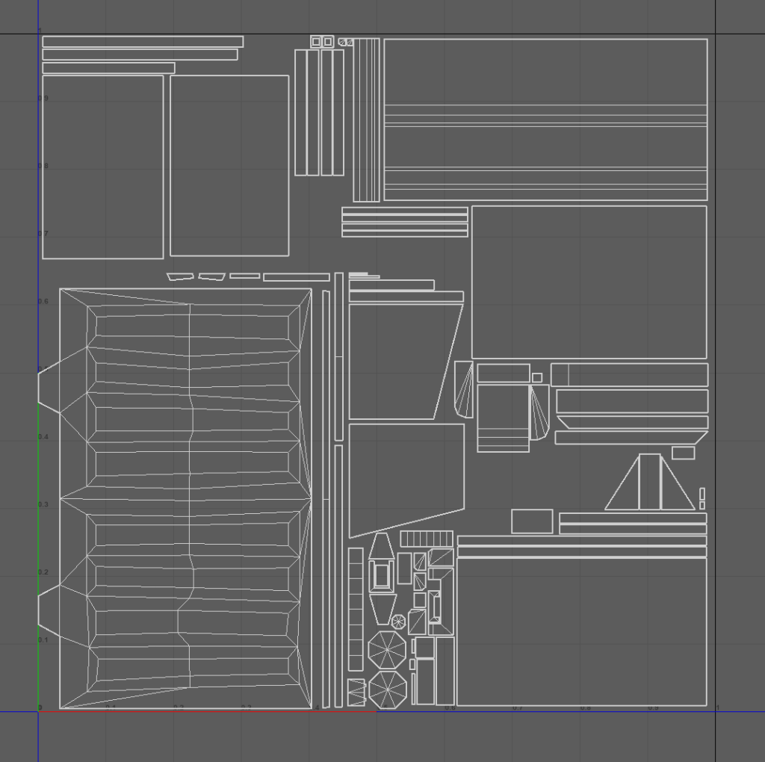Click the left tall rectangle UV island under thin strips
This screenshot has width=765, height=762.
pos(102,167)
